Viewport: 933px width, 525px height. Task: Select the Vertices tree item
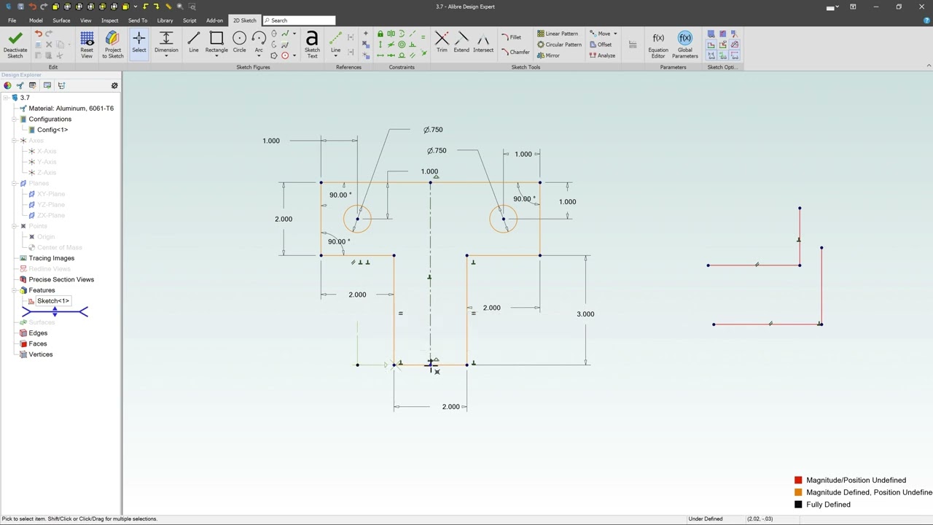click(41, 354)
